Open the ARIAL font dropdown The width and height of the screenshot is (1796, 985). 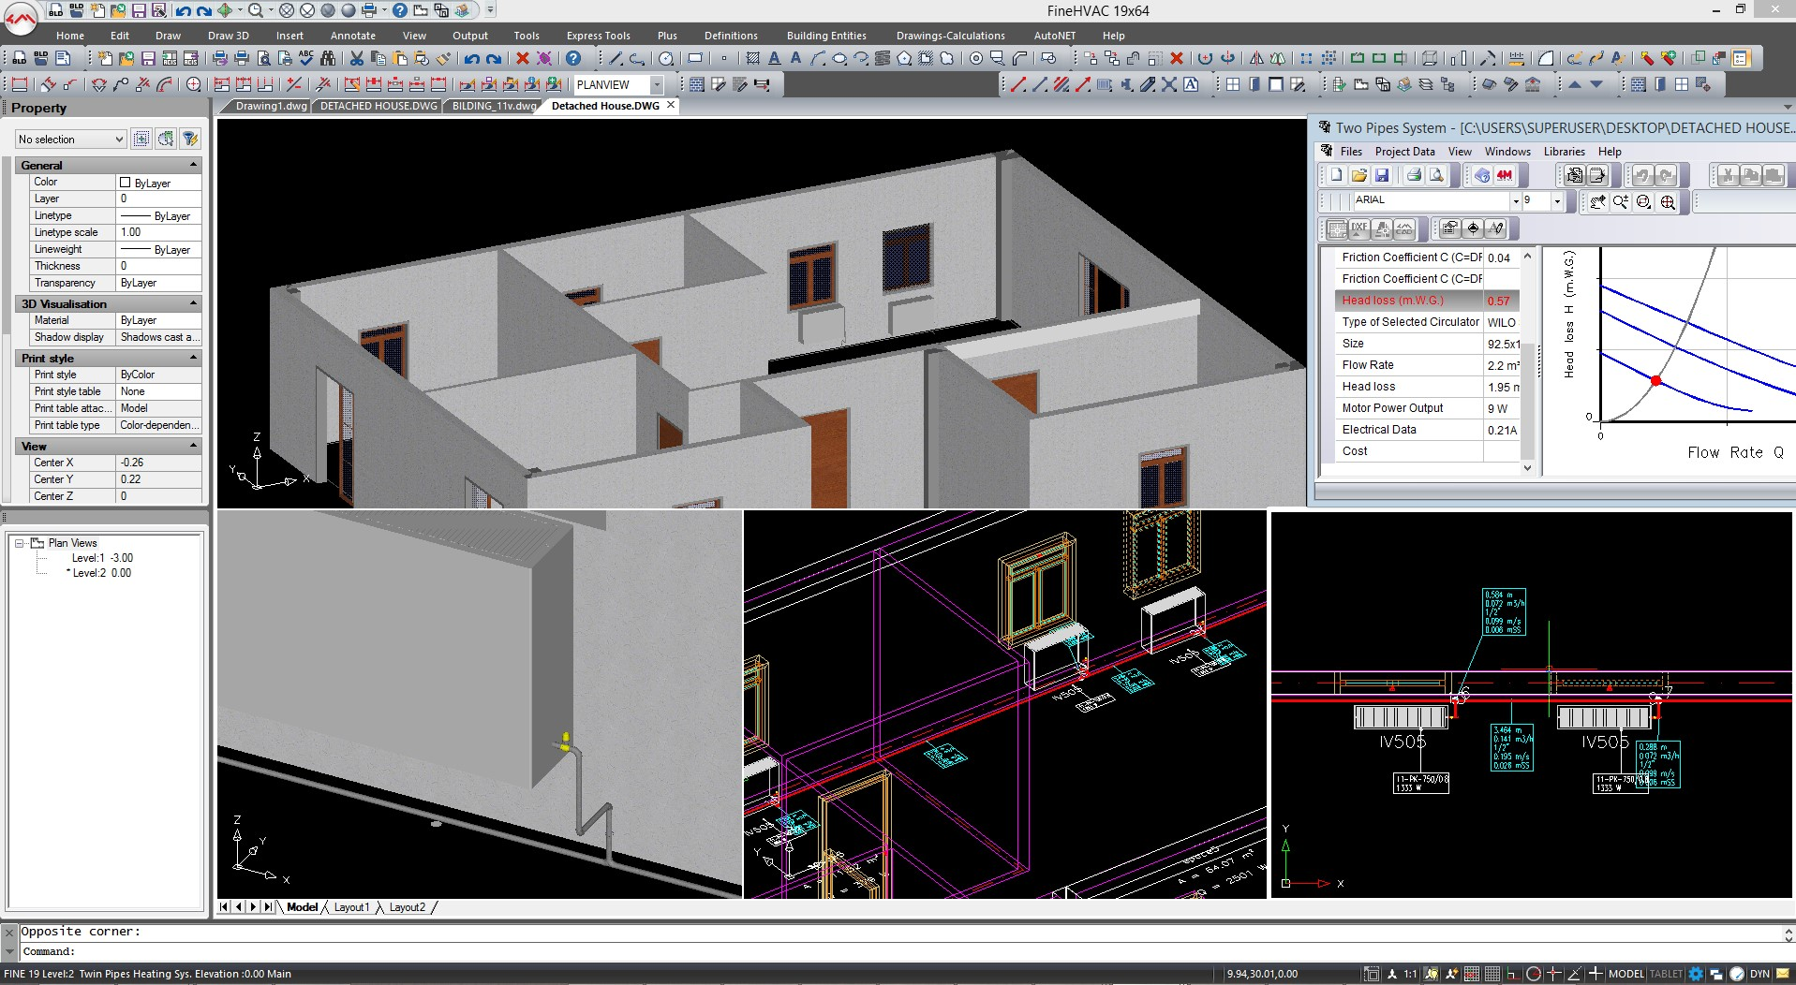tap(1515, 200)
